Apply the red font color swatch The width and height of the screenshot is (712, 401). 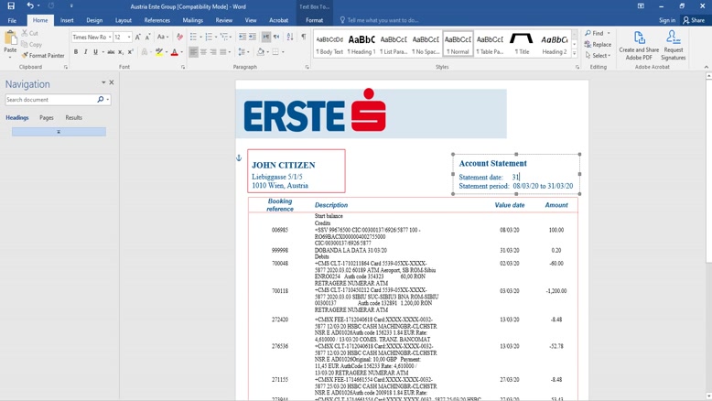point(174,52)
